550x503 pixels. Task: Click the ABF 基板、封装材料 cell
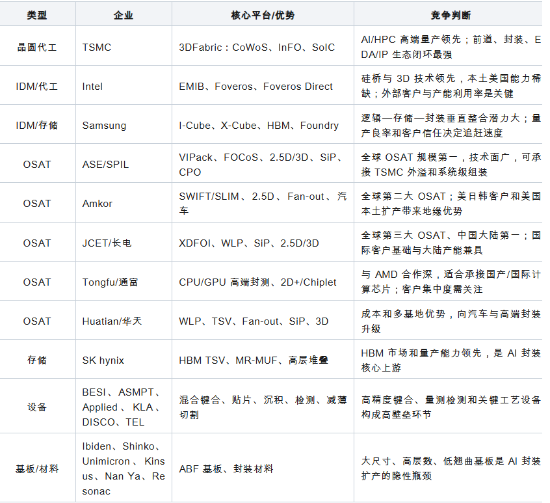[263, 468]
